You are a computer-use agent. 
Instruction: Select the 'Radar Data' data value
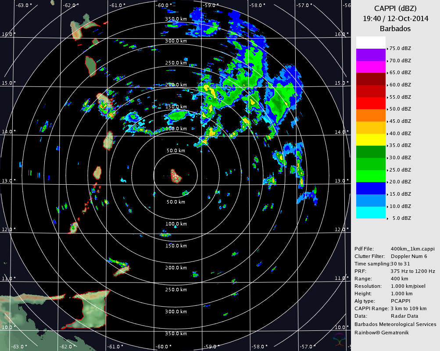point(404,316)
